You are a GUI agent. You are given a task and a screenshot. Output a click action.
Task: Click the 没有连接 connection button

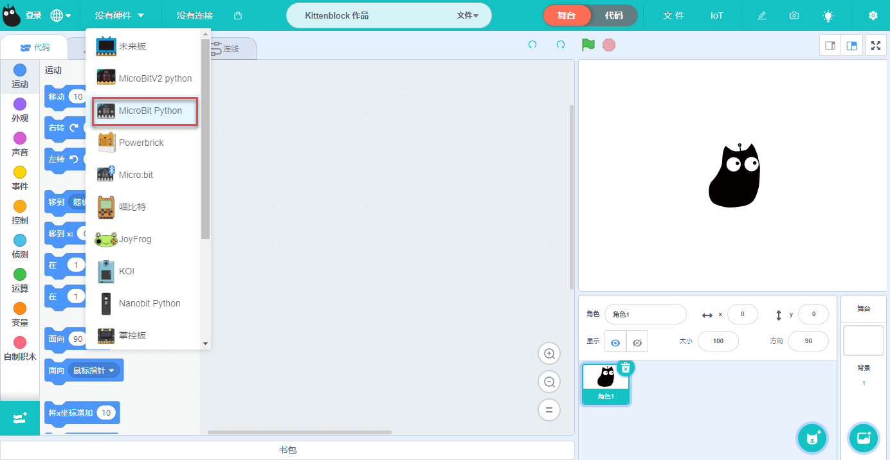(195, 15)
